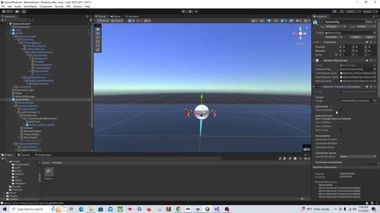Toggle the Interpolate Position checkbox
Viewport: 380px width, 213px height.
pyautogui.click(x=340, y=140)
